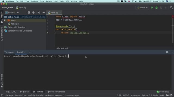Expand the venv folder
The width and height of the screenshot is (174, 97).
[x=5, y=20]
